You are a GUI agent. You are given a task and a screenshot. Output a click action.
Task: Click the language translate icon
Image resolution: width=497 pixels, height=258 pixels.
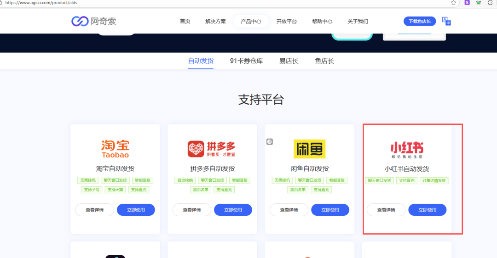[446, 21]
